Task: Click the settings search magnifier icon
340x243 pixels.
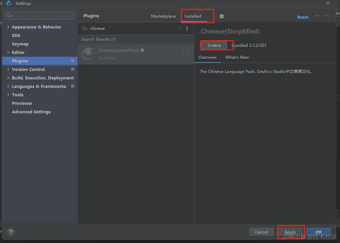Action: (9, 16)
